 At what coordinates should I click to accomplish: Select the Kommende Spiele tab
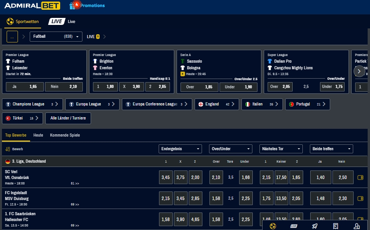65,135
